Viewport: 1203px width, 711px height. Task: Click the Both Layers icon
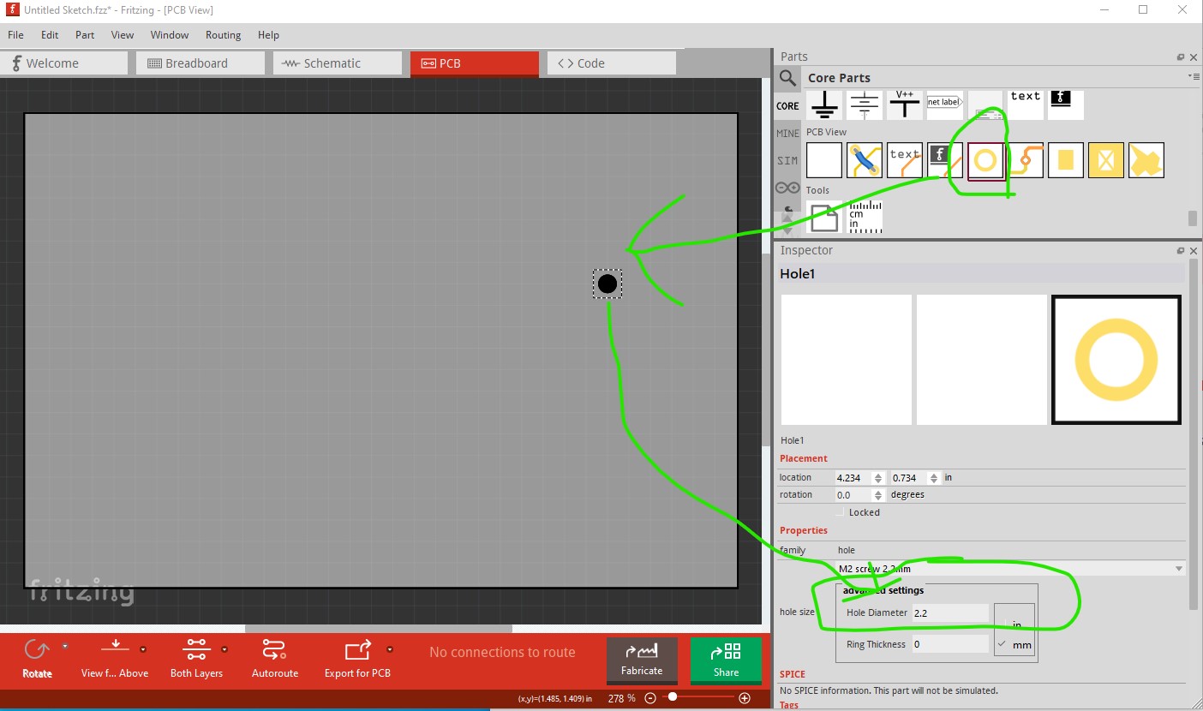pyautogui.click(x=196, y=648)
